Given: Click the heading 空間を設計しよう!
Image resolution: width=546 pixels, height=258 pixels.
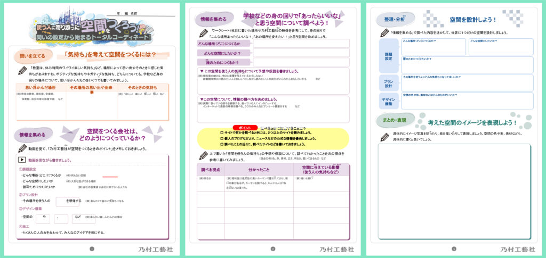Looking at the screenshot, I should [473, 20].
